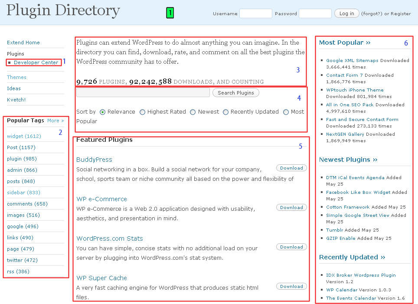Open the WordPress.com Stats plugin title
The height and width of the screenshot is (304, 418).
[110, 239]
